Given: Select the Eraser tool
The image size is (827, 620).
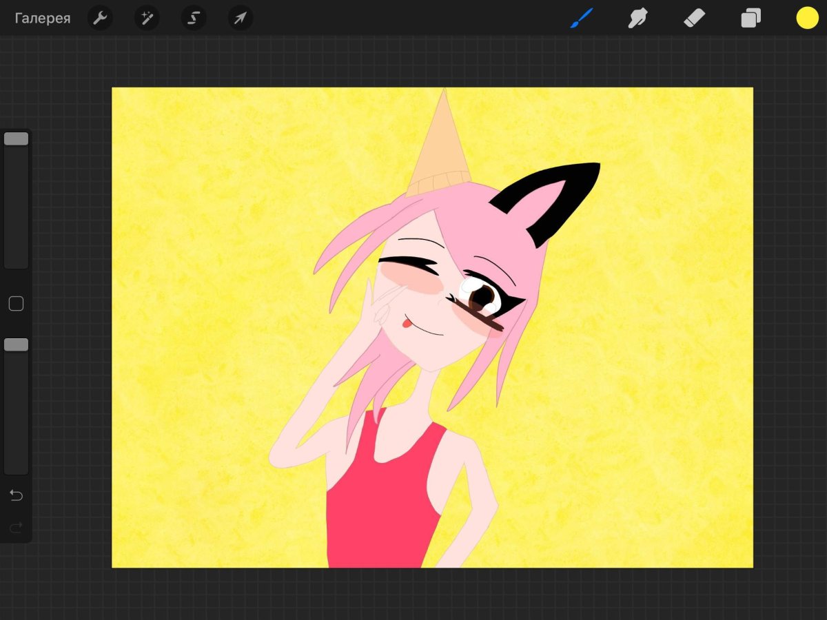Looking at the screenshot, I should tap(694, 19).
